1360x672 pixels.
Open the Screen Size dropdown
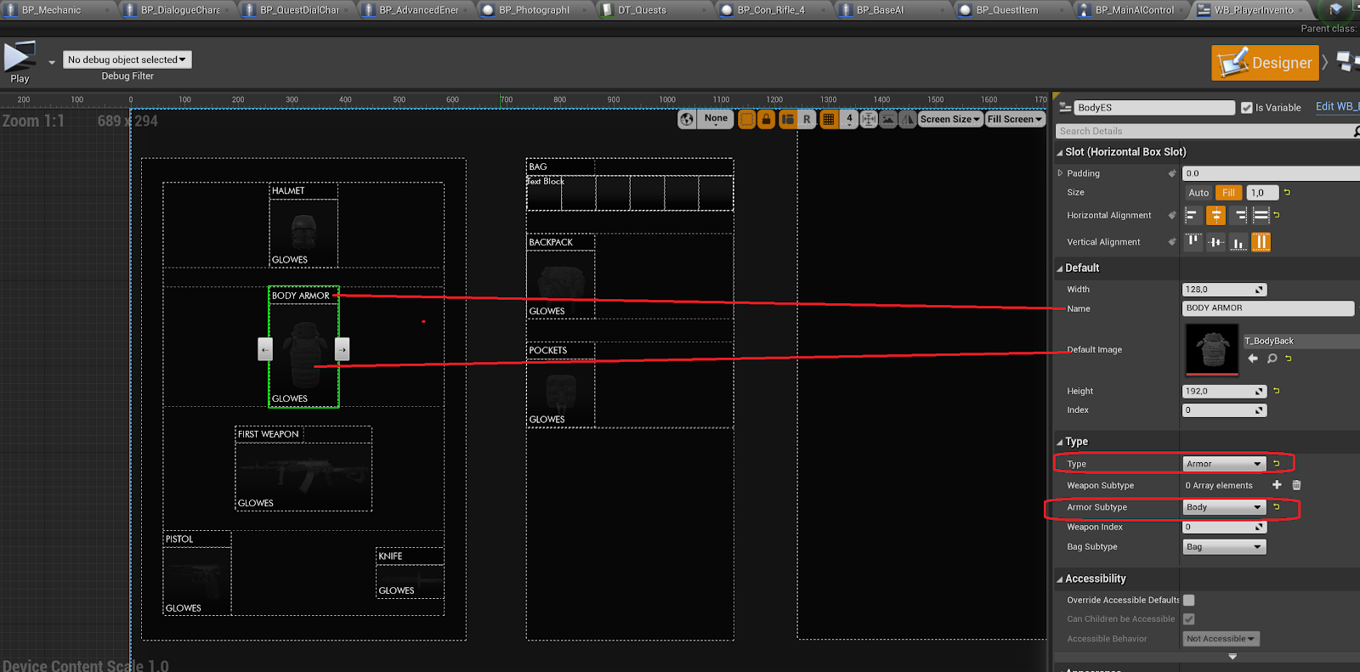pyautogui.click(x=950, y=120)
